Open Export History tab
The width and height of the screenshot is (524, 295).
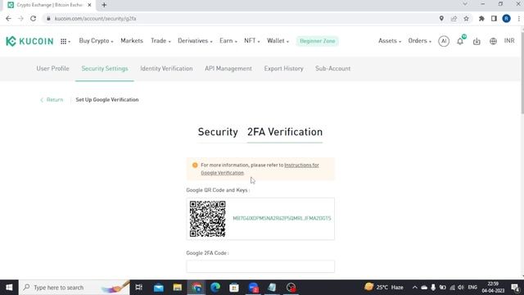click(x=284, y=69)
